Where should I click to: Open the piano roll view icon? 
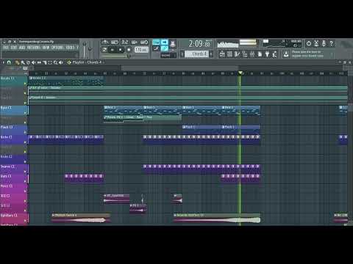pyautogui.click(x=237, y=54)
